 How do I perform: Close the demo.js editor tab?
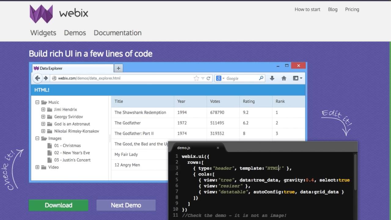(x=218, y=148)
